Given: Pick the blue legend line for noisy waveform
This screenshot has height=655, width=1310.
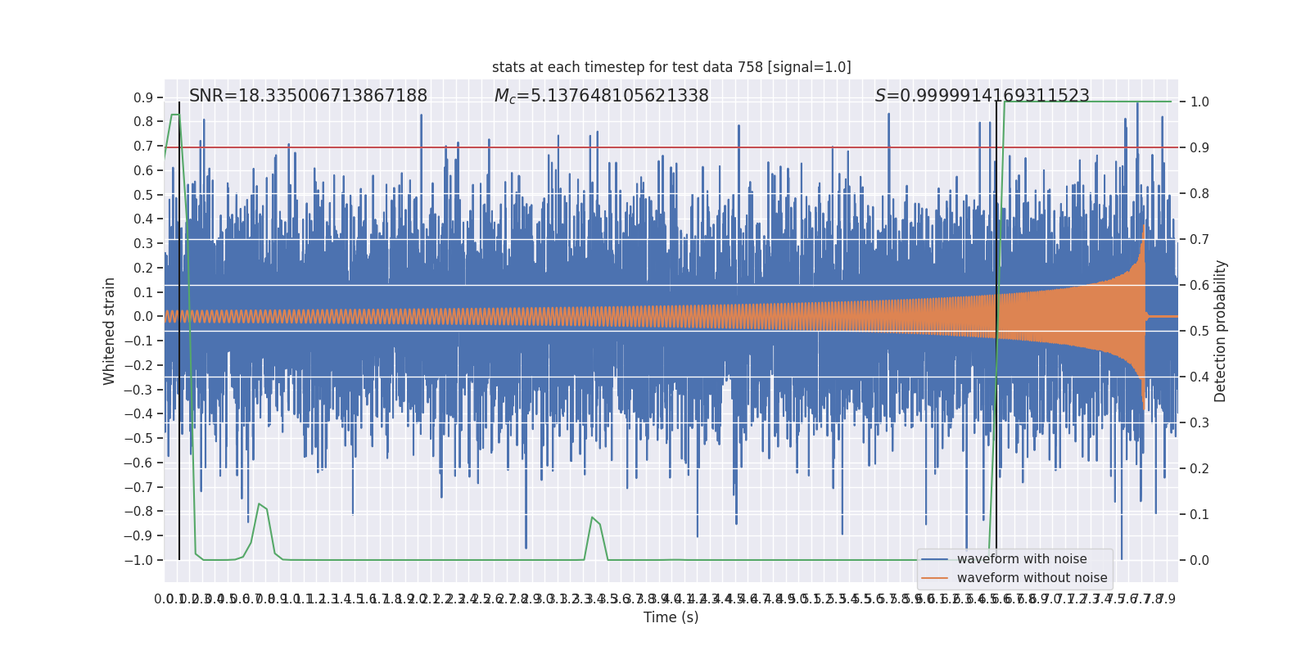Looking at the screenshot, I should (x=935, y=559).
